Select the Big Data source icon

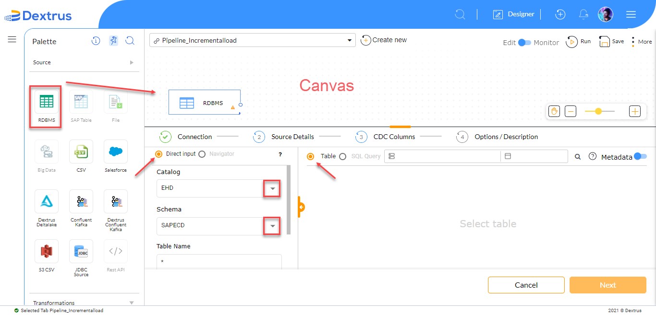47,152
